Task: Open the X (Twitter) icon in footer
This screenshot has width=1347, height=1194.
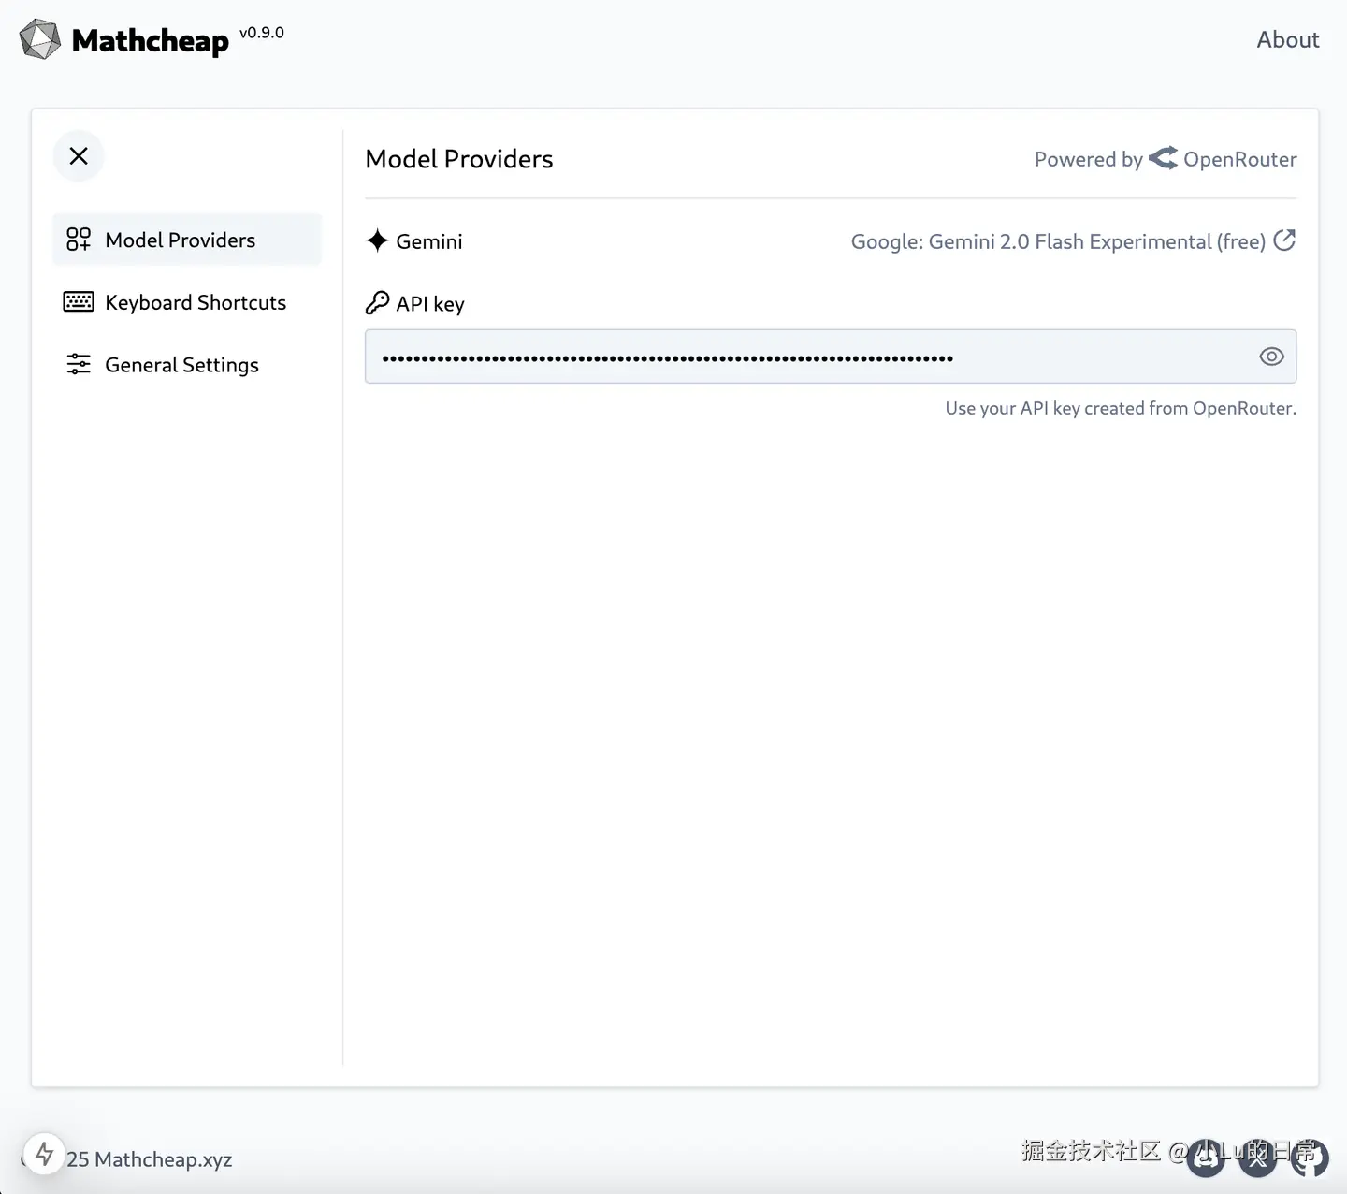Action: (1257, 1158)
